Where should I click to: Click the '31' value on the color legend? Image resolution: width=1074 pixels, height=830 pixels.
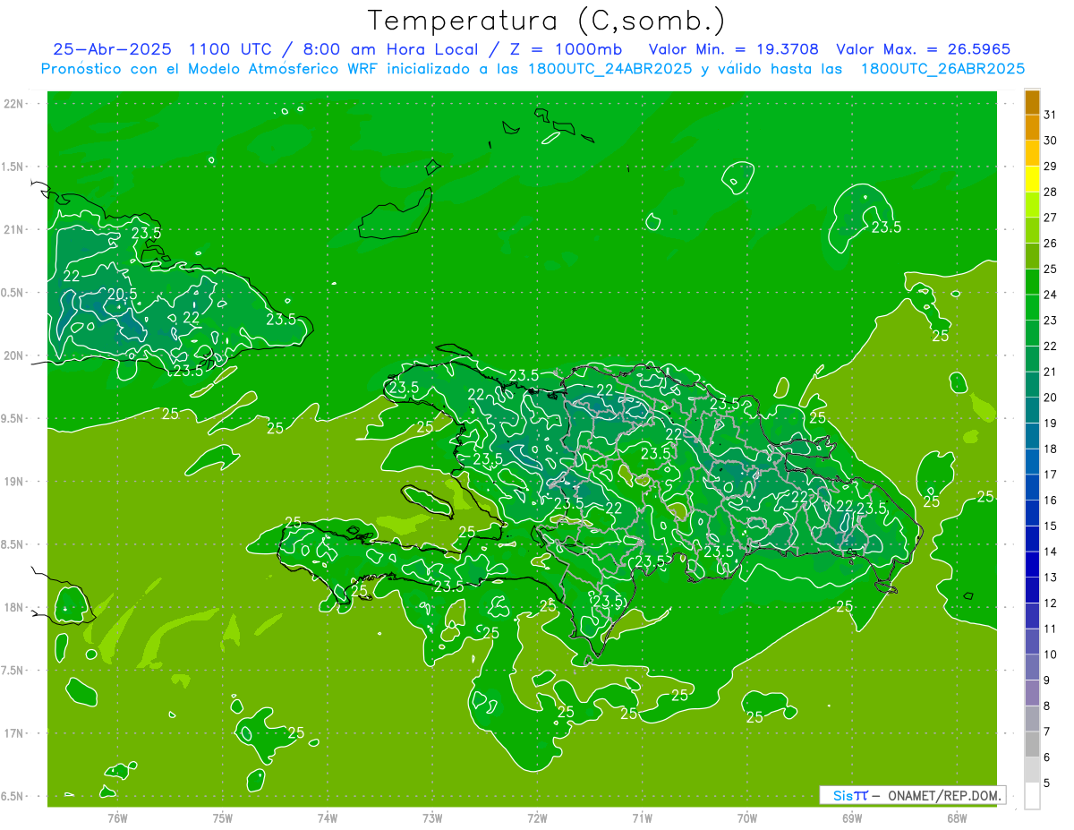(x=1051, y=115)
